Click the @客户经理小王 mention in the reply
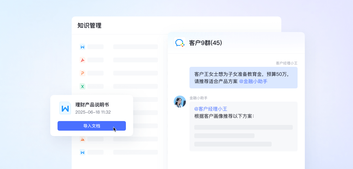The image size is (353, 169). [211, 109]
